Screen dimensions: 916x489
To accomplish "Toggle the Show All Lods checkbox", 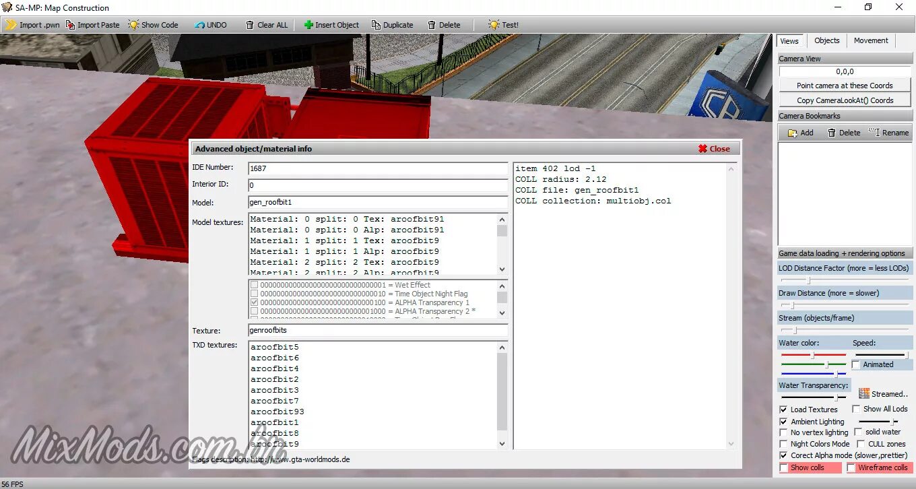I will pyautogui.click(x=856, y=409).
